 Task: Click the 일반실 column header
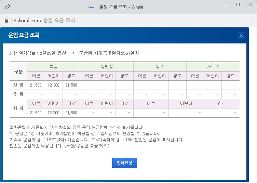[x=107, y=67]
